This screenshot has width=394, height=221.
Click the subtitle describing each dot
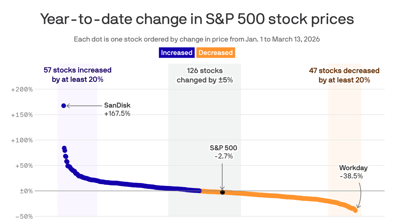coord(197,39)
